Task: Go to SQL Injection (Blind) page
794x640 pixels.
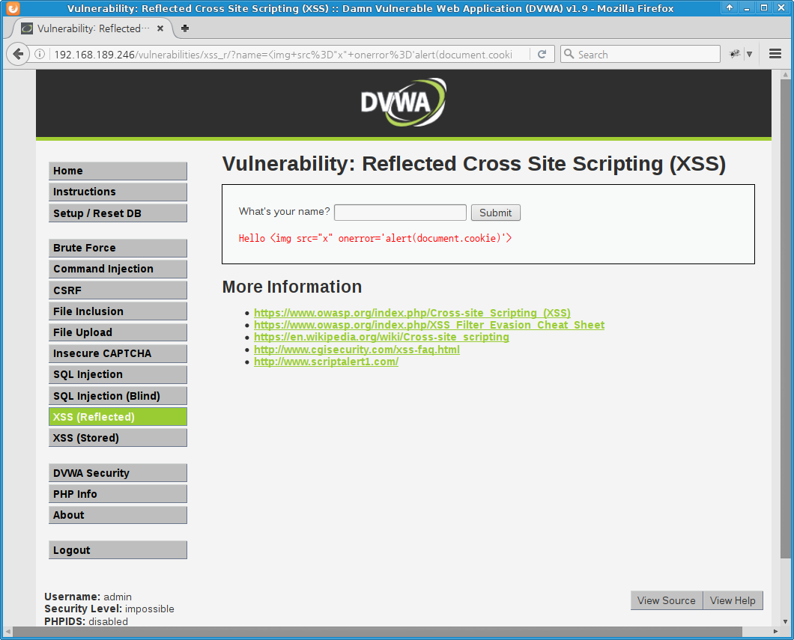Action: (118, 396)
